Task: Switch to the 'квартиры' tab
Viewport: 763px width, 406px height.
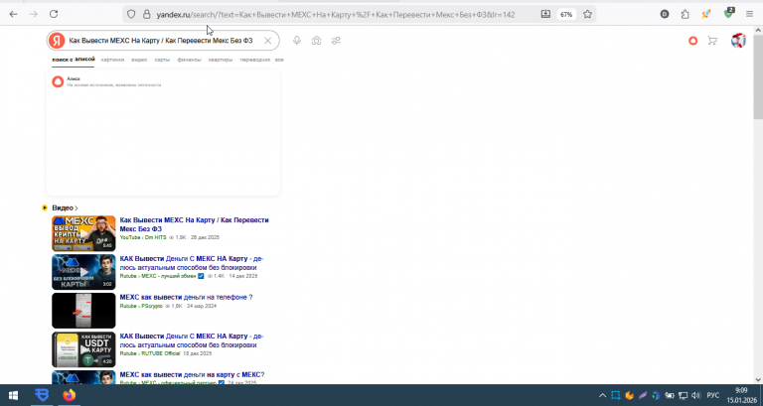Action: (221, 60)
